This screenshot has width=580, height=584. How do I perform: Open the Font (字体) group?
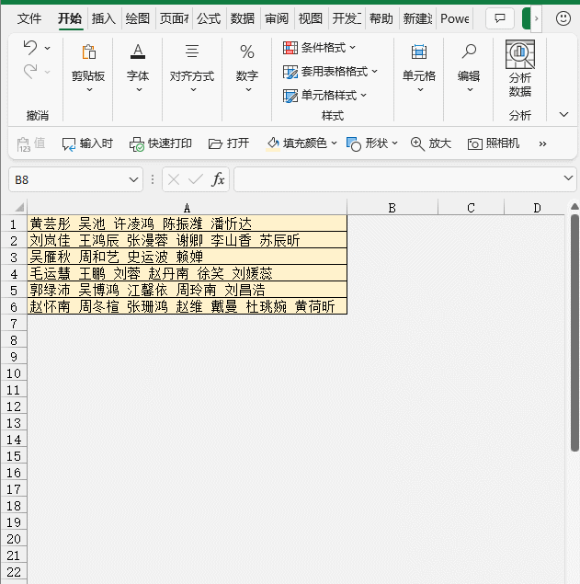pos(138,68)
